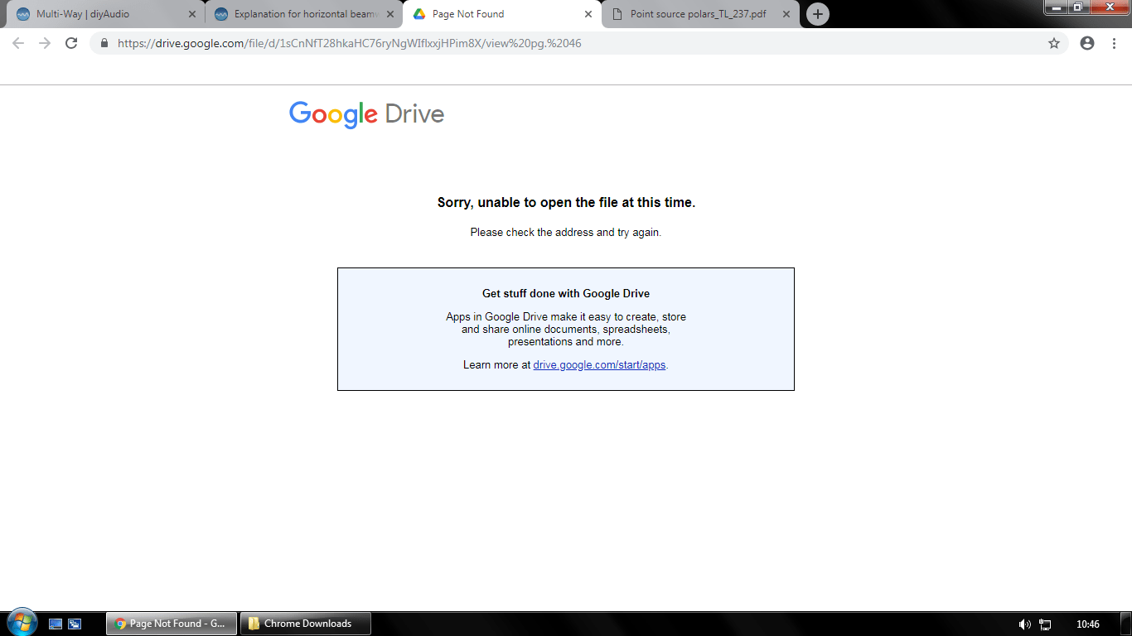Close the Point source polars PDF tab
This screenshot has height=636, width=1132.
pos(786,14)
